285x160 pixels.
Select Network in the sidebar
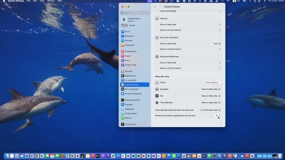pyautogui.click(x=134, y=40)
